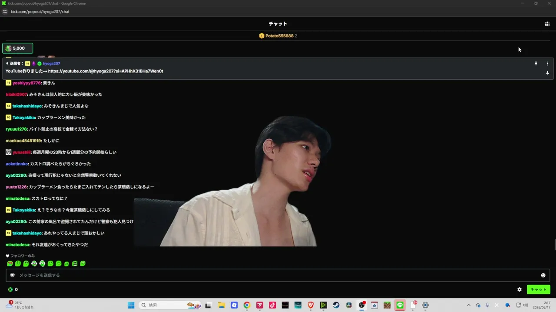556x312 pixels.
Task: Open Takoyakika profile on カップラーメン美味かった message
Action: point(24,117)
